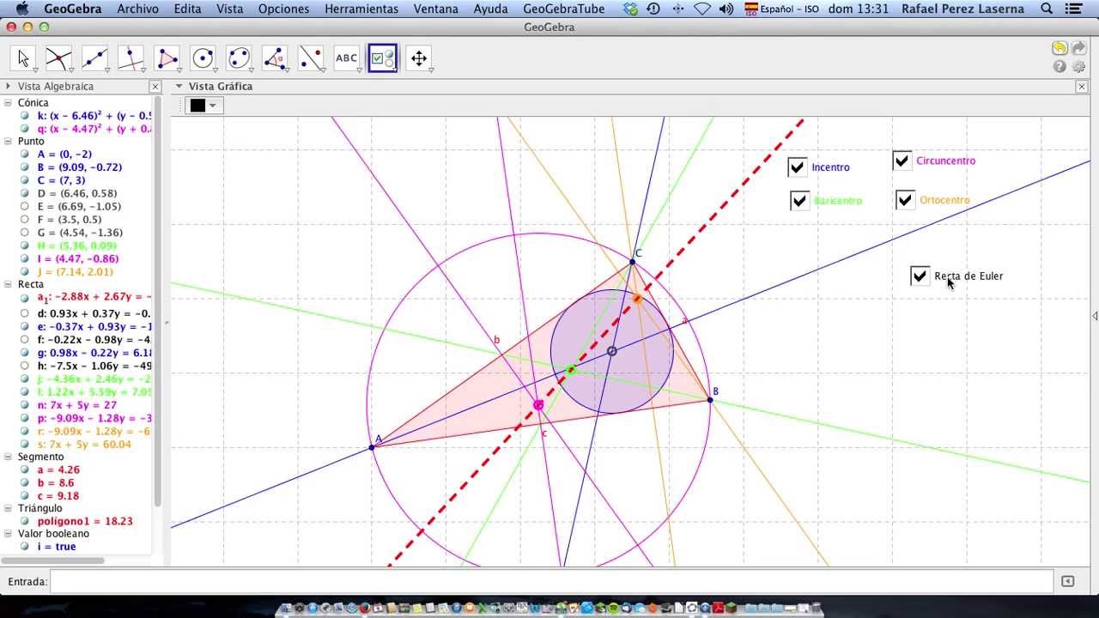Open Notification Center list icon

[x=1072, y=9]
